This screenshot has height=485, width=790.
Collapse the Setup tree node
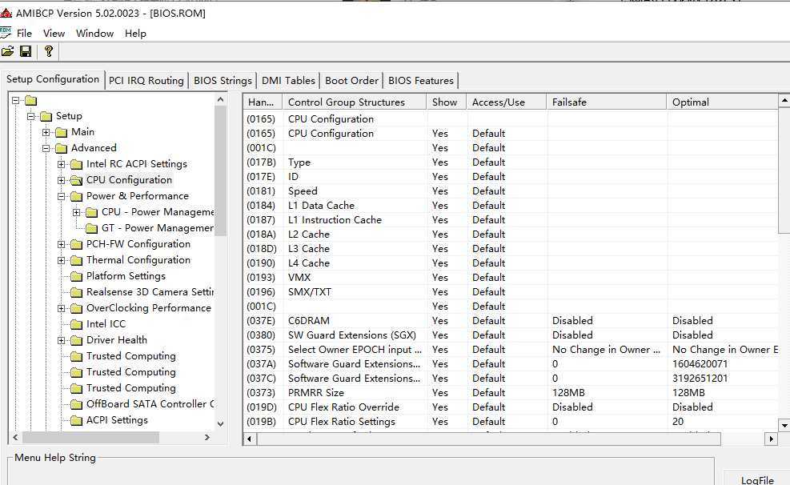(x=30, y=116)
